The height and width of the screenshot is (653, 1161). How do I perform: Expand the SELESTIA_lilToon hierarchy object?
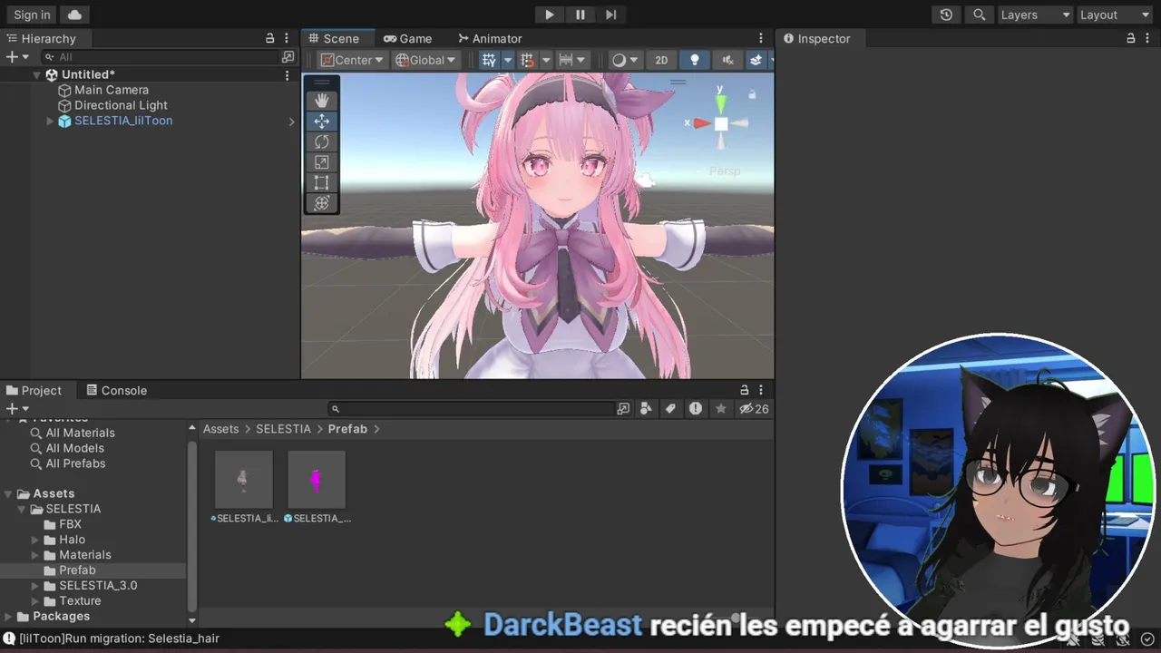(x=50, y=122)
